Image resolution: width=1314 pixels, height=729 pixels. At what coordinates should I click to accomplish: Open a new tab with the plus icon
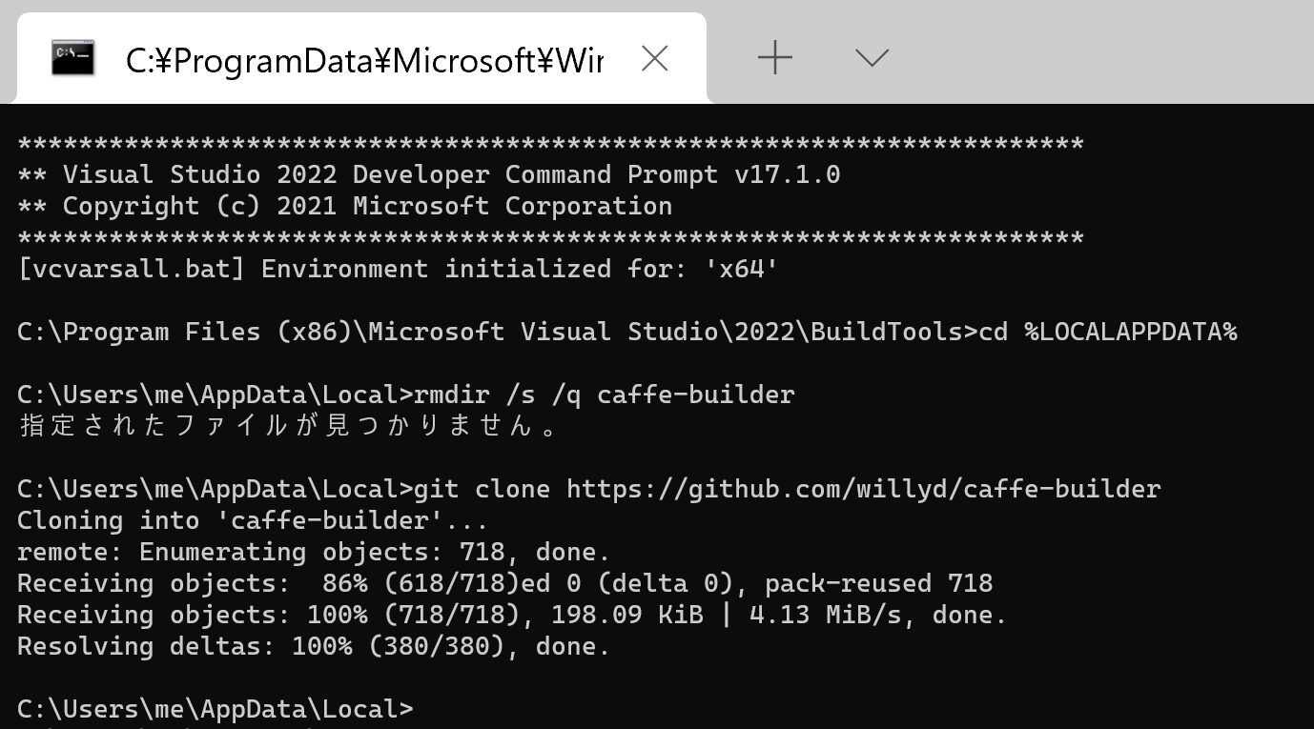pos(775,59)
